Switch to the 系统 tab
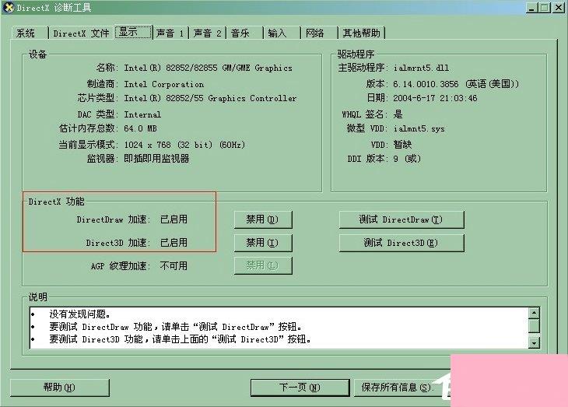Viewport: 568px width, 407px height. (30, 33)
